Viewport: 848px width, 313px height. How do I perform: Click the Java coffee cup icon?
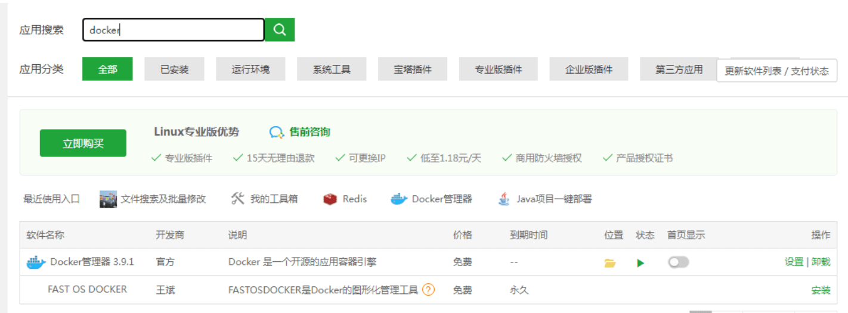tap(504, 199)
